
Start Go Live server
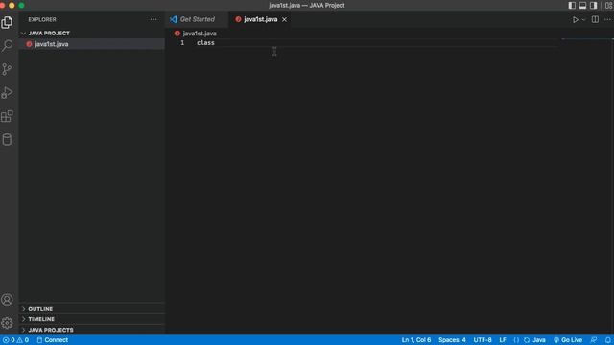tap(568, 340)
